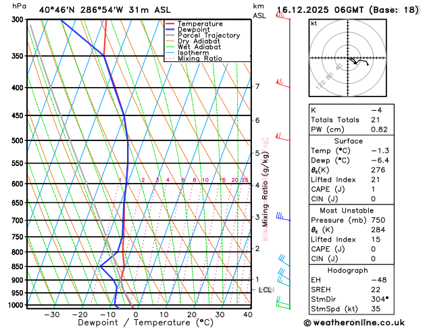Click the red wind barb at 500 hPa
Viewport: 425px width, 328px height.
pos(282,137)
